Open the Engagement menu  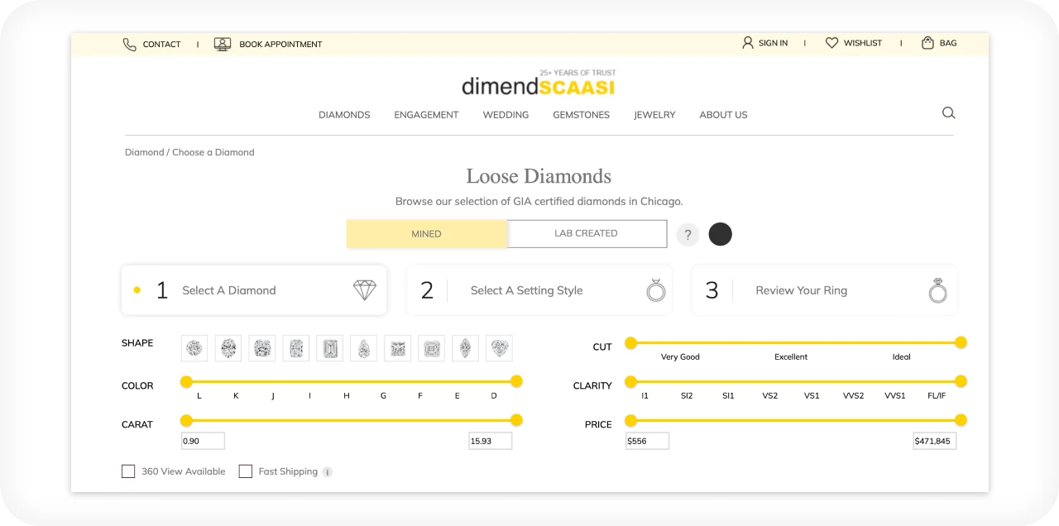click(x=426, y=115)
